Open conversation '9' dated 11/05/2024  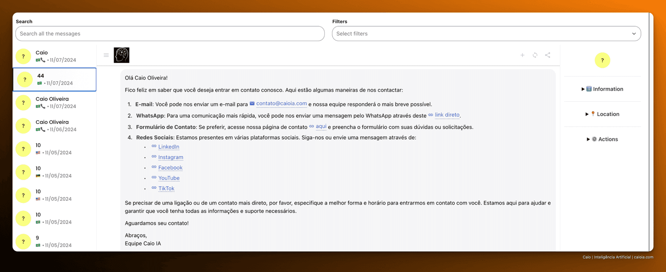pos(55,242)
